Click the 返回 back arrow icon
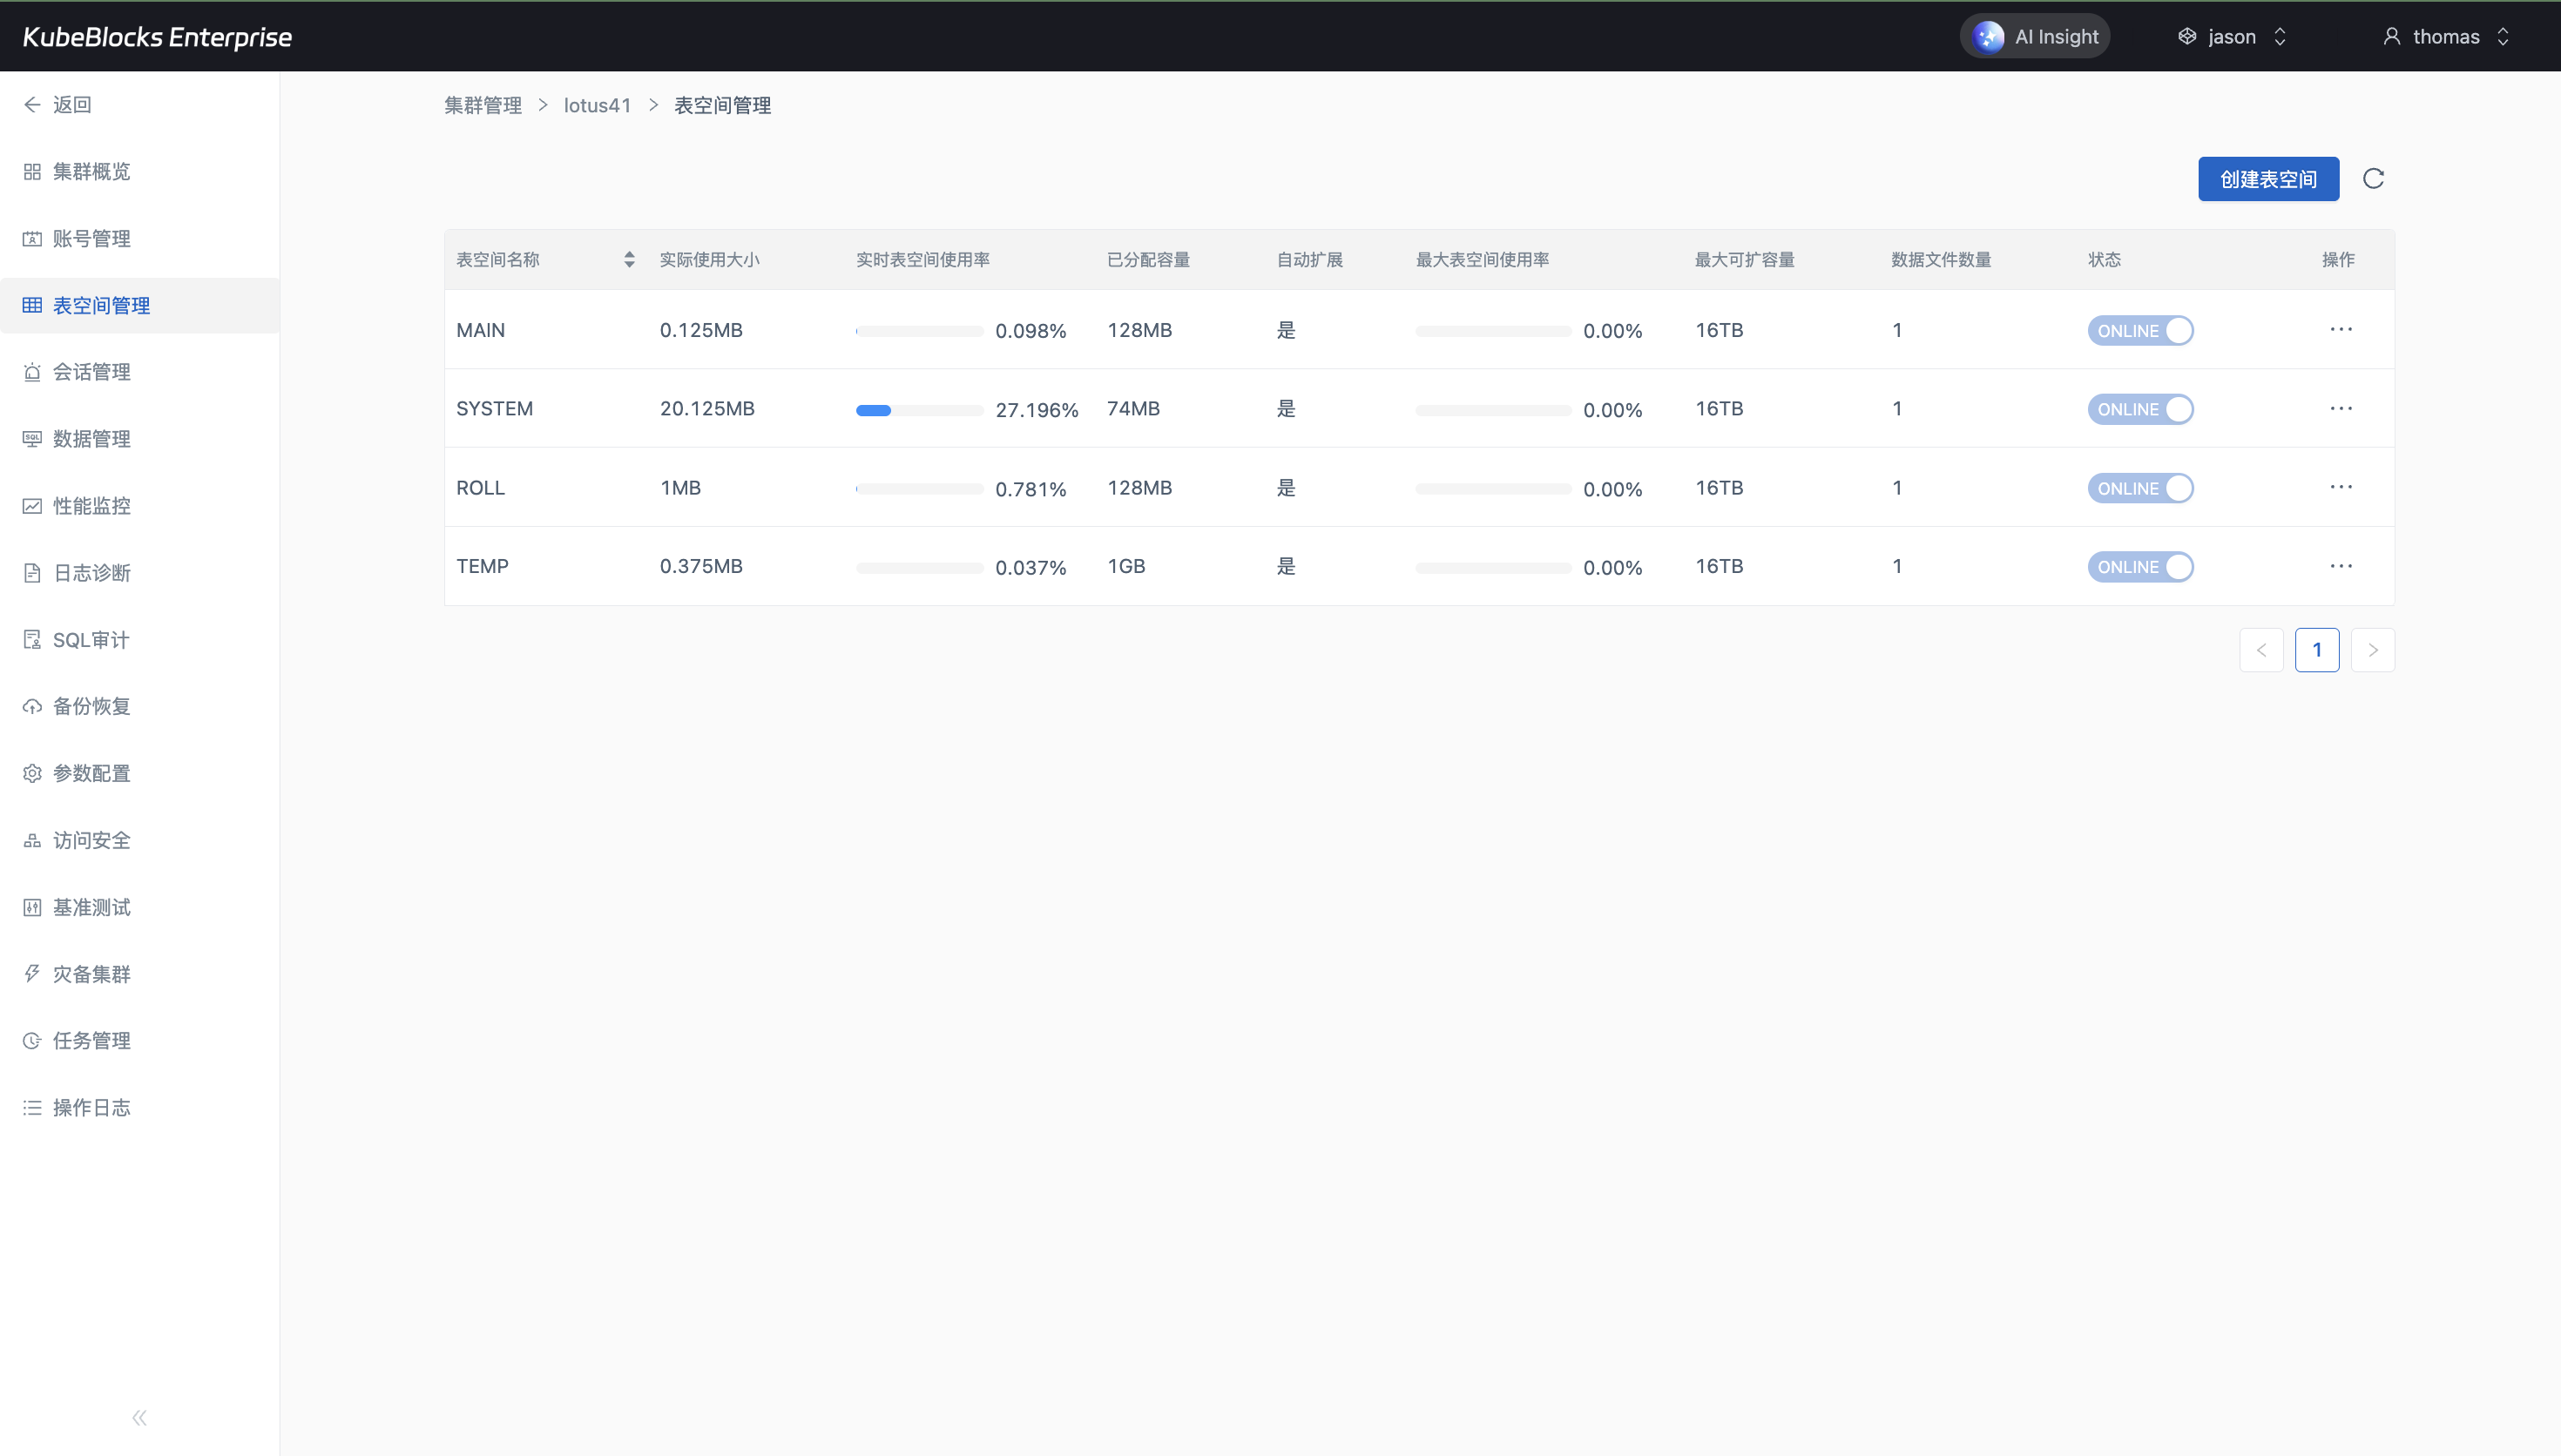This screenshot has height=1456, width=2561. [x=32, y=105]
